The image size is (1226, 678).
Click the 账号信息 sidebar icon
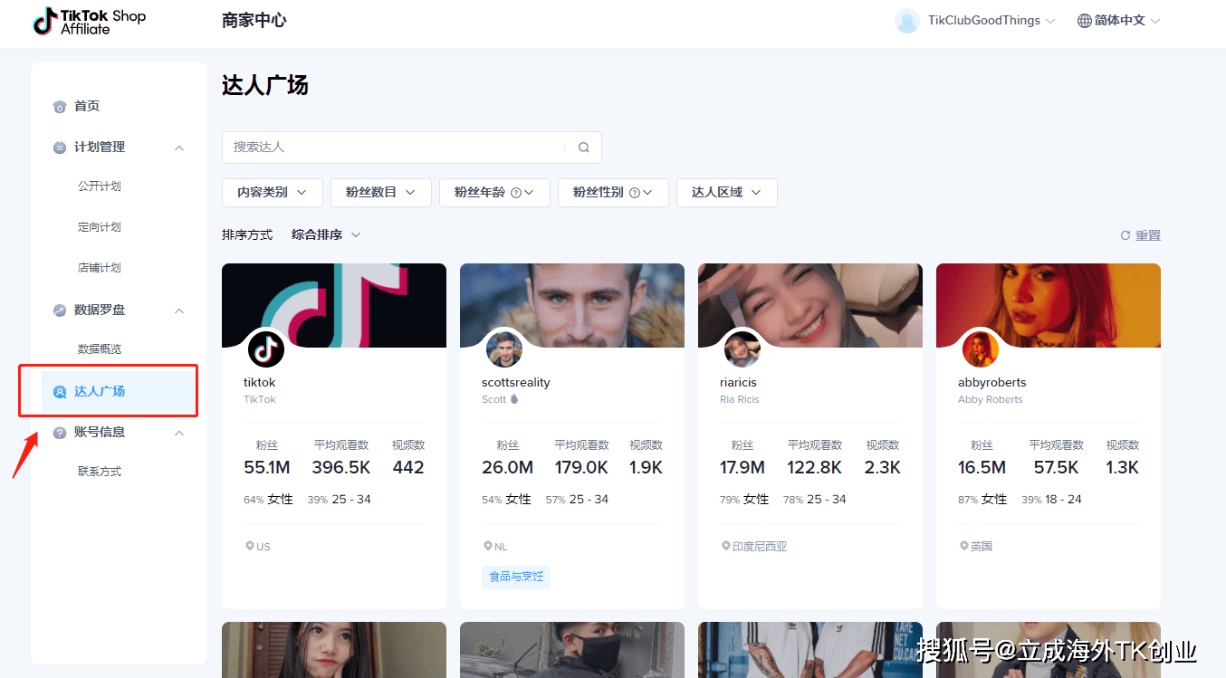[x=60, y=433]
